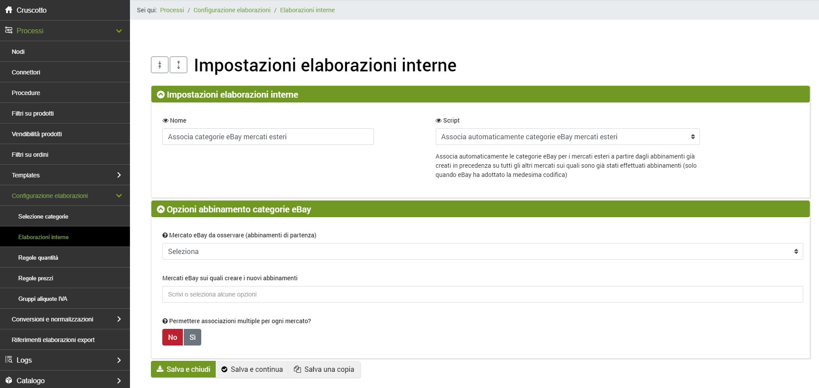Click the expand all sections icon button

tap(178, 65)
